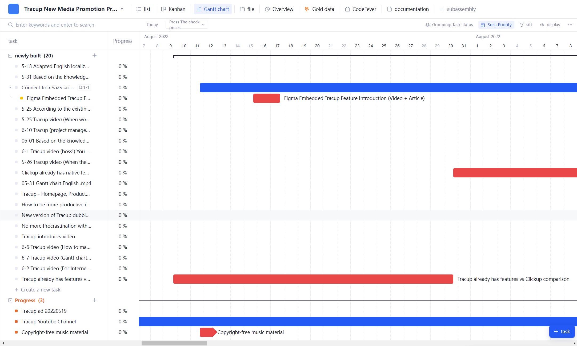577x346 pixels.
Task: Toggle orange status of Tracup Youtube Channel
Action: pos(16,322)
